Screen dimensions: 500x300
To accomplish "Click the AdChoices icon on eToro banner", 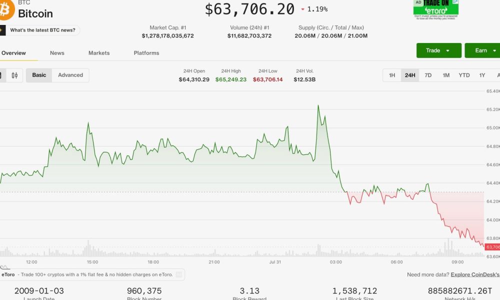I will [455, 2].
